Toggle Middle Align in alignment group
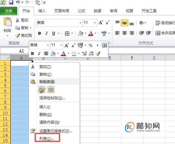Screen dimensions: 175x144 coord(125,23)
